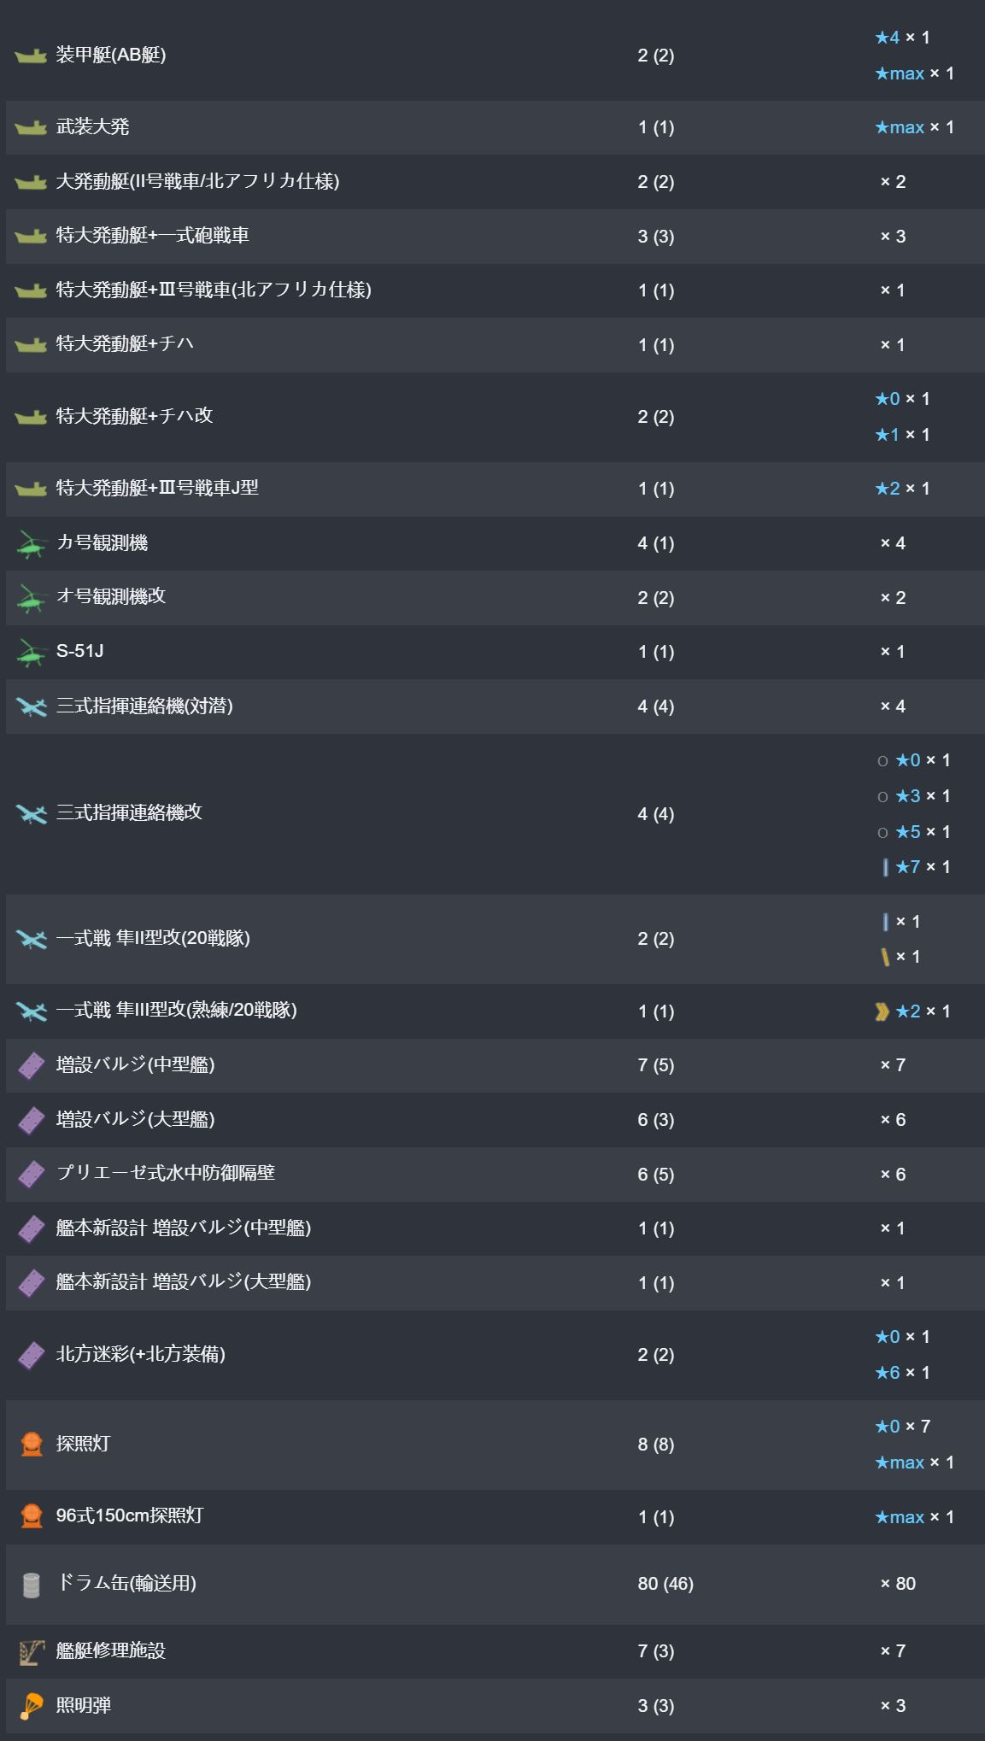
Task: Click the ★7 × 1 entry for 三式指揮連絡機改
Action: click(915, 867)
